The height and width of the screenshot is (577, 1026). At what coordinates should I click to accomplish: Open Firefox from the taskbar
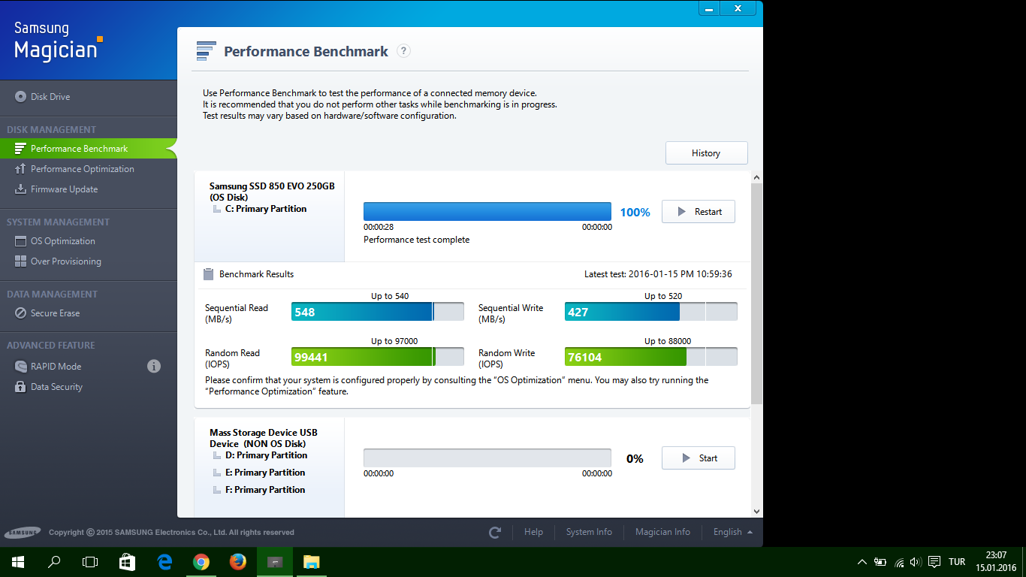tap(237, 562)
